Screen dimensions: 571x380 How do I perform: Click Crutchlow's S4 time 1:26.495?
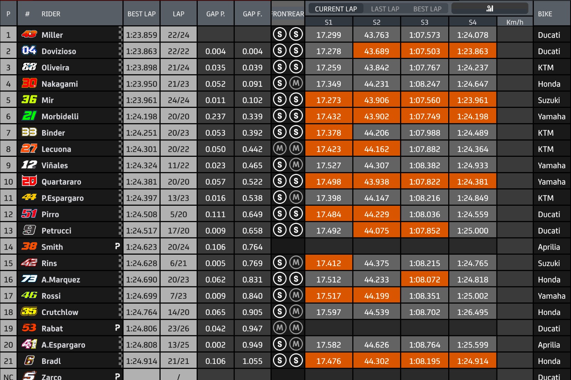tap(473, 312)
